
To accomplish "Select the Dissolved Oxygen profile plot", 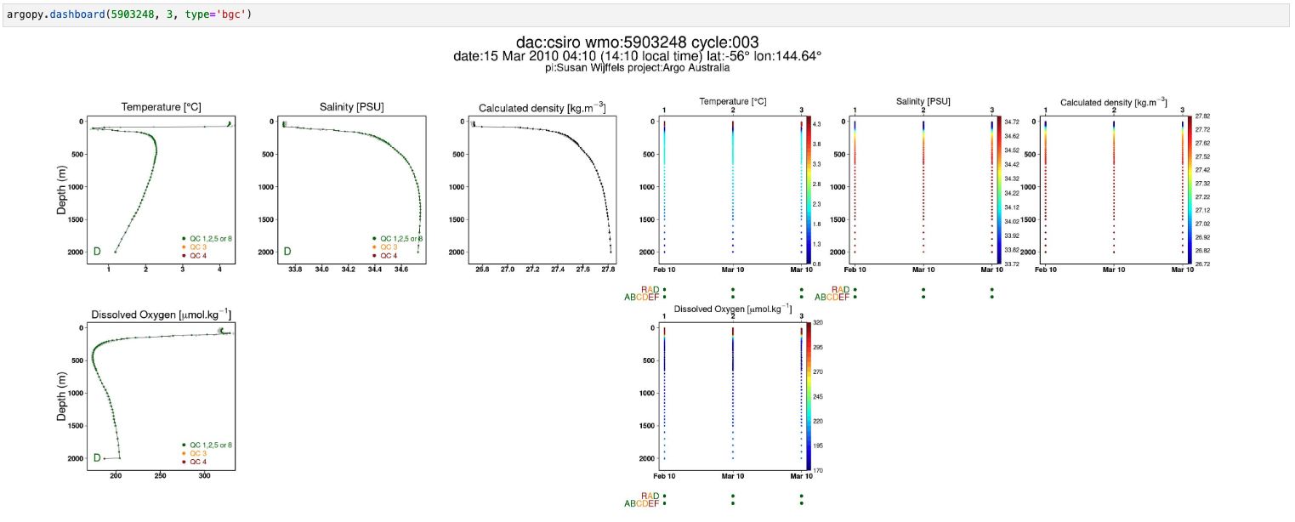I will tap(160, 397).
